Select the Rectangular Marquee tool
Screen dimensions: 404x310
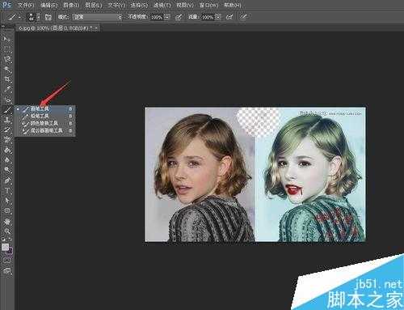[7, 49]
